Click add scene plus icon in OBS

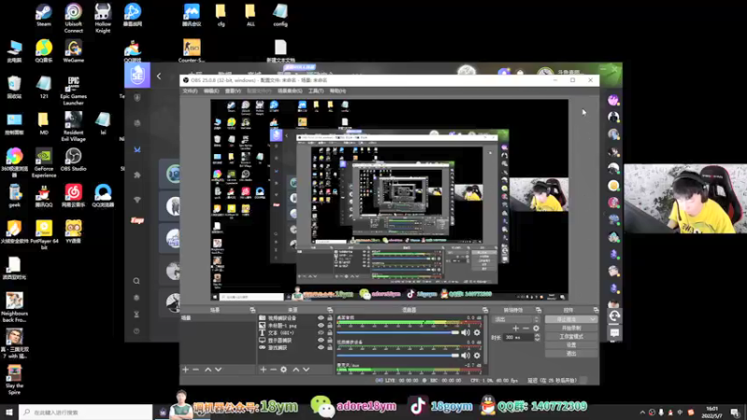(185, 370)
